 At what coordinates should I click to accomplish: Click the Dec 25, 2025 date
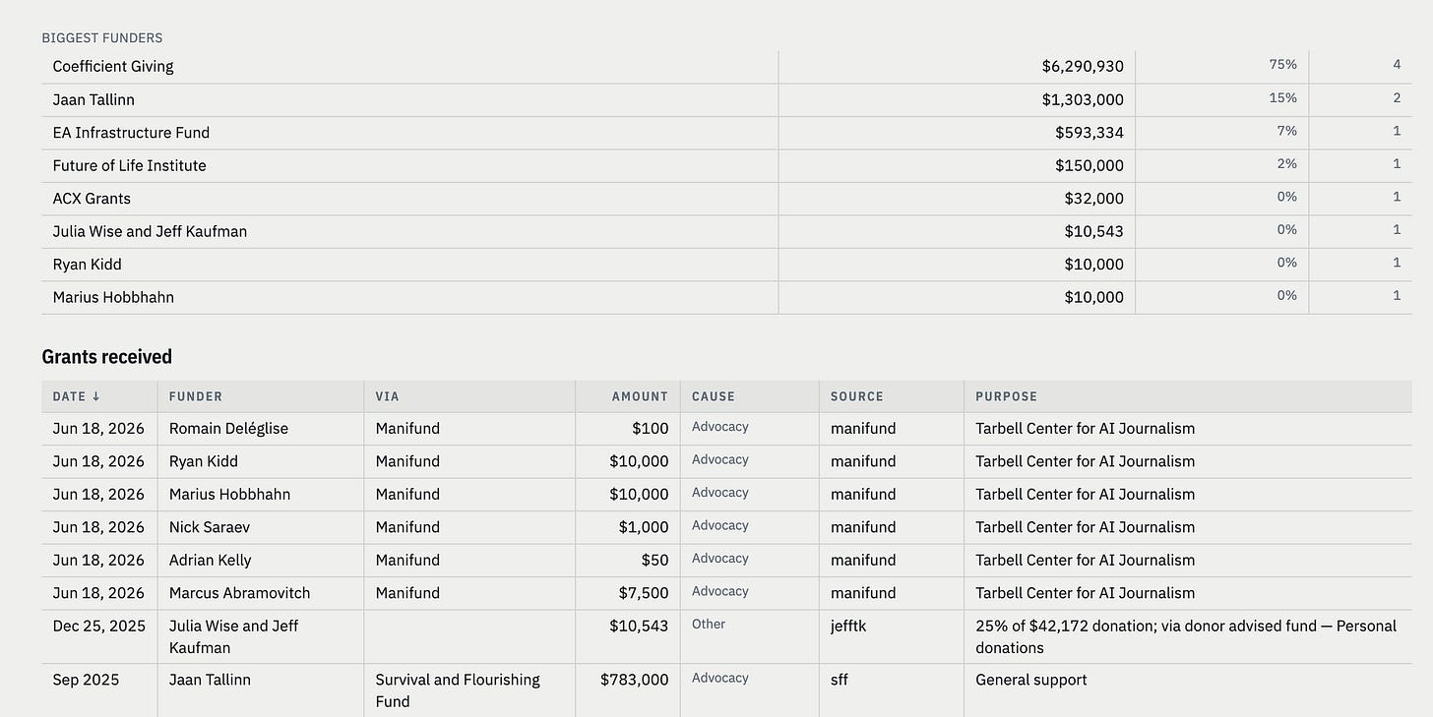[98, 627]
